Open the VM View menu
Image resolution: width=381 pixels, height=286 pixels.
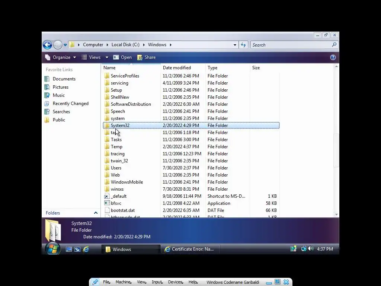141,282
